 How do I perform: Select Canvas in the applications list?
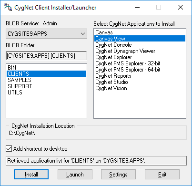point(140,32)
